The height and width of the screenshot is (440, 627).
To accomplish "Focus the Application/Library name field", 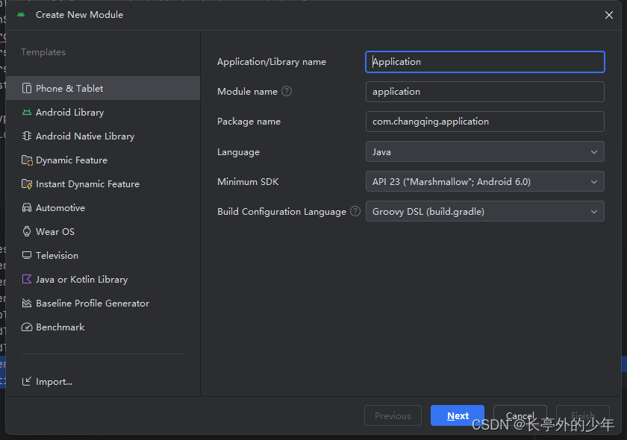I will click(x=484, y=62).
